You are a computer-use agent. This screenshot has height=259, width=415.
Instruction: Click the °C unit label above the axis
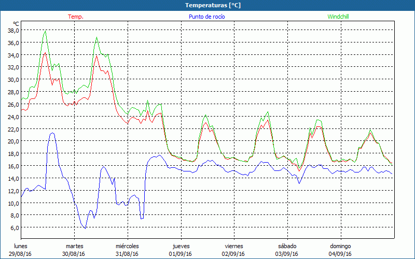pyautogui.click(x=16, y=23)
